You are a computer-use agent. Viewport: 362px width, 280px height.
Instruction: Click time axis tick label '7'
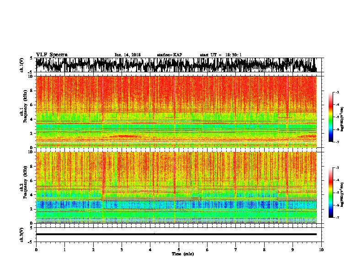236,250
